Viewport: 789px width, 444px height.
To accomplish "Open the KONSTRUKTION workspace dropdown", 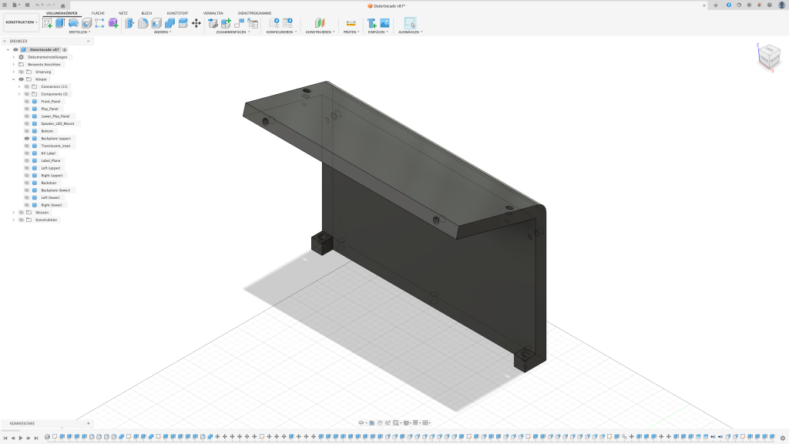I will point(21,22).
